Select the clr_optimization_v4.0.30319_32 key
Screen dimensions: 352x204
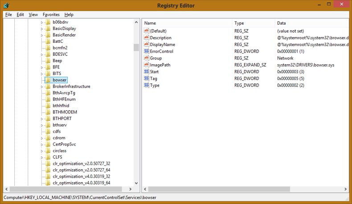[82, 176]
